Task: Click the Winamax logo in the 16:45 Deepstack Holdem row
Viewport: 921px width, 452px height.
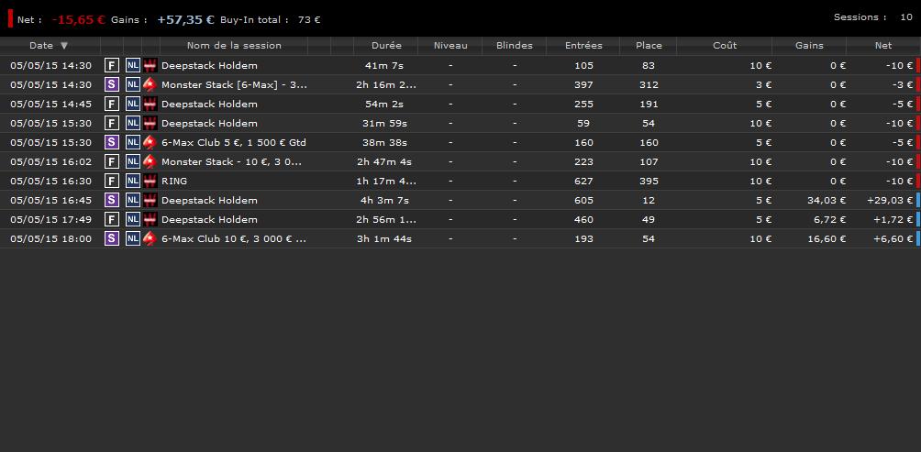Action: pos(150,200)
